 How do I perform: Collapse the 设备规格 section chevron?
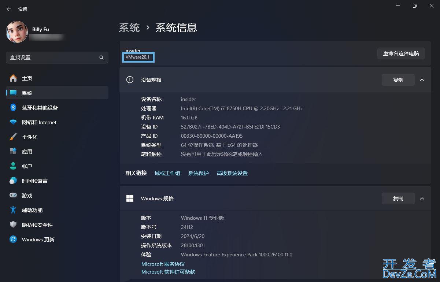click(x=422, y=80)
